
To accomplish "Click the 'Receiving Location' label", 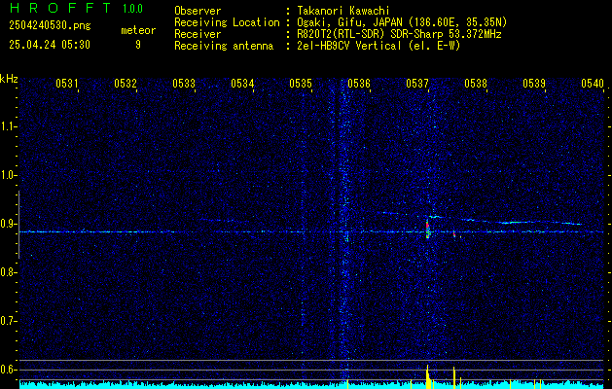I will tap(227, 22).
